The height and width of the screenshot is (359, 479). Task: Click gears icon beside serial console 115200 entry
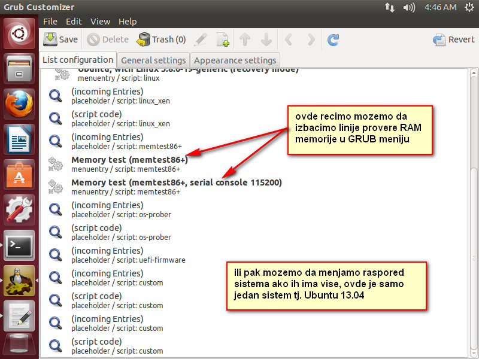55,187
